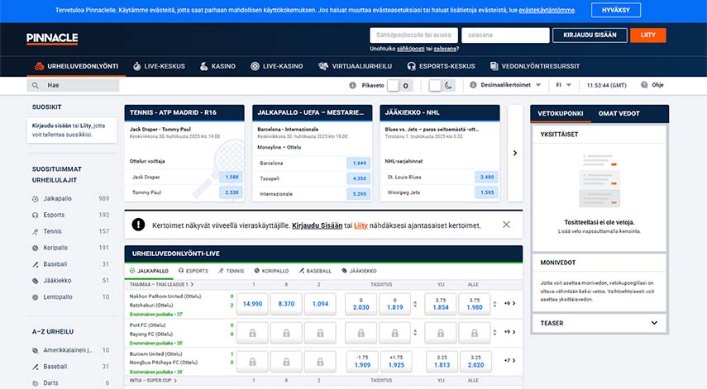707x389 pixels.
Task: Change total line for Nakhon Pathom match
Action: pos(494,305)
